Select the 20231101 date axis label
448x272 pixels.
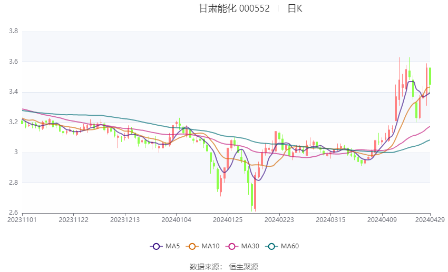[22, 220]
